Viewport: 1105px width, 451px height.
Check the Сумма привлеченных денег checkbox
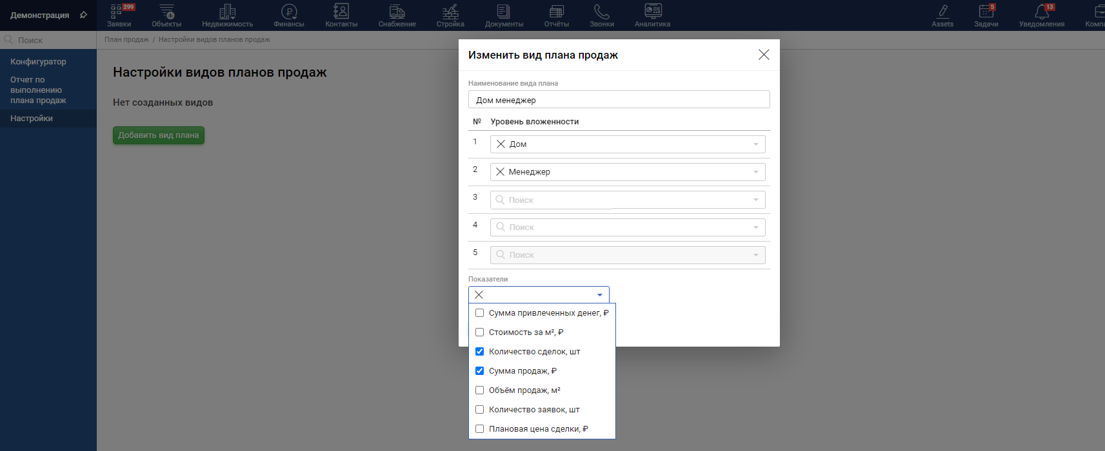click(x=479, y=313)
